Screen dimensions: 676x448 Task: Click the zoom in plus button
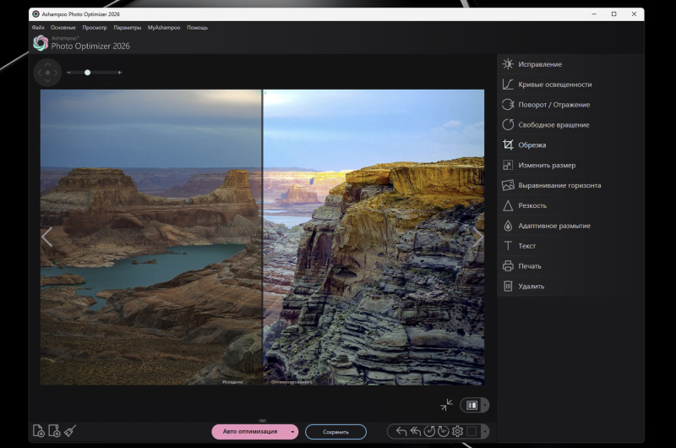(x=119, y=73)
